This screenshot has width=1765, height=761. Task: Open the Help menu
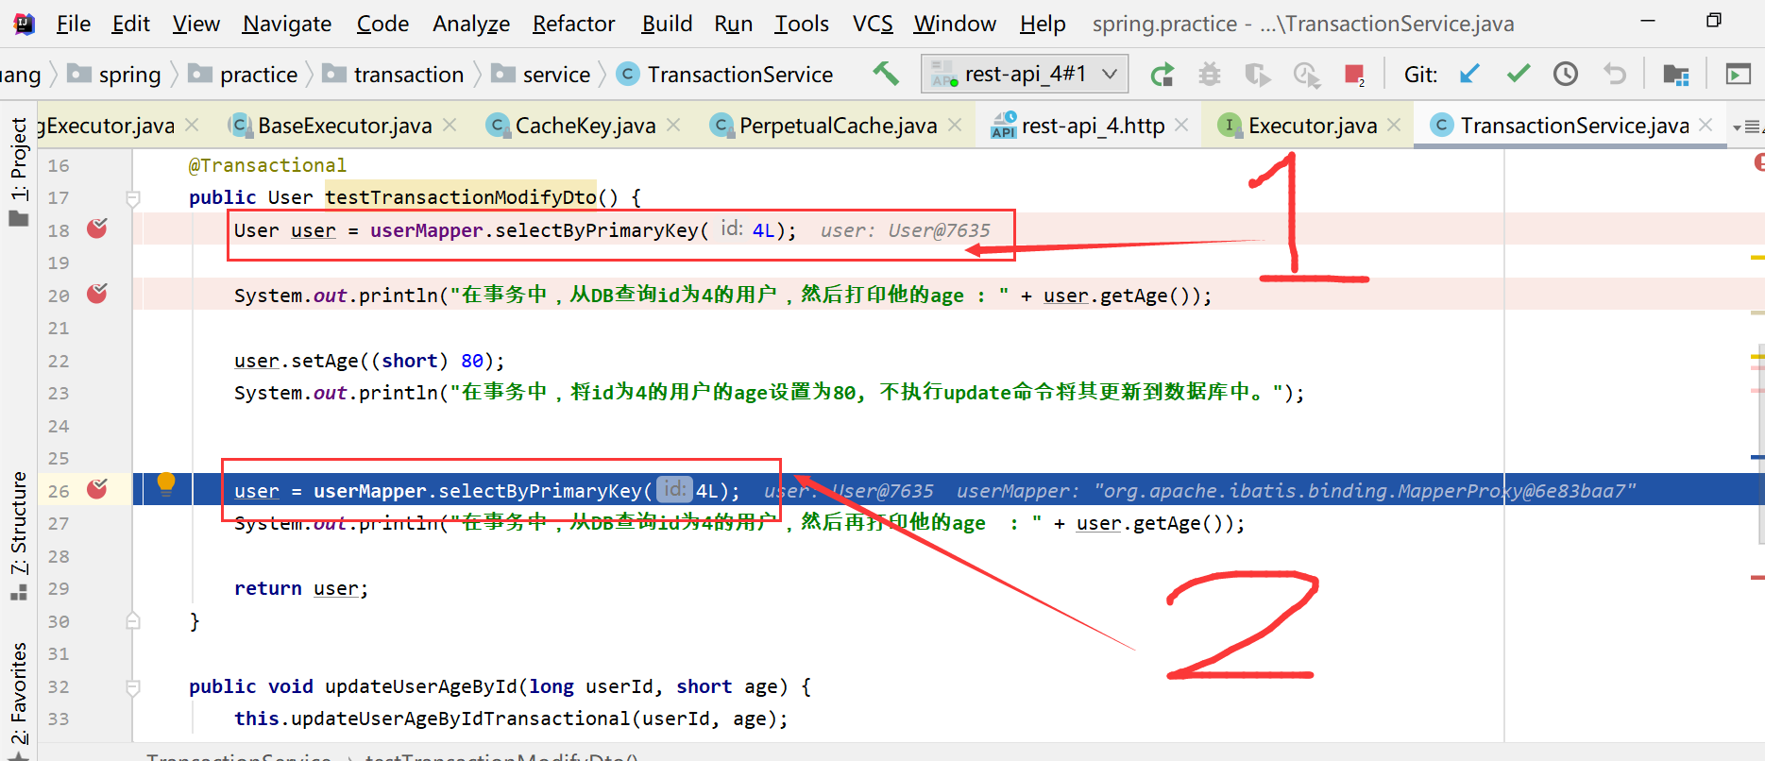click(x=1043, y=24)
